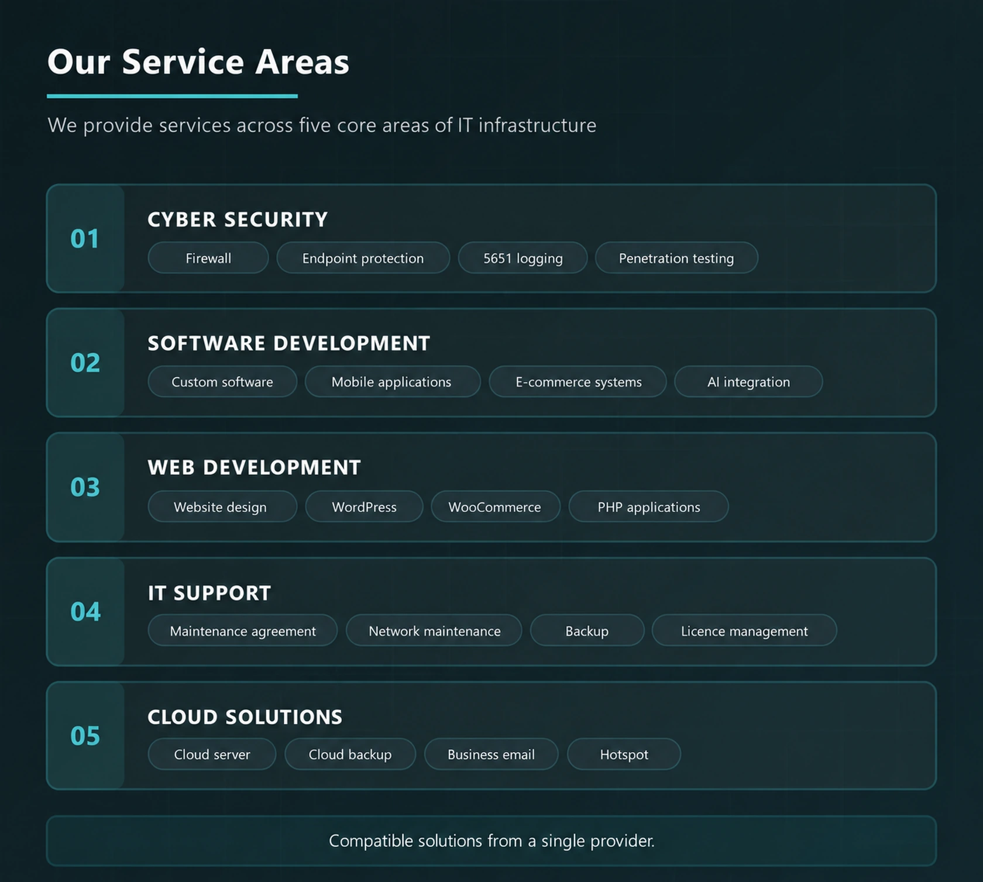Viewport: 983px width, 882px height.
Task: Click the 5651 logging pill
Action: [523, 258]
